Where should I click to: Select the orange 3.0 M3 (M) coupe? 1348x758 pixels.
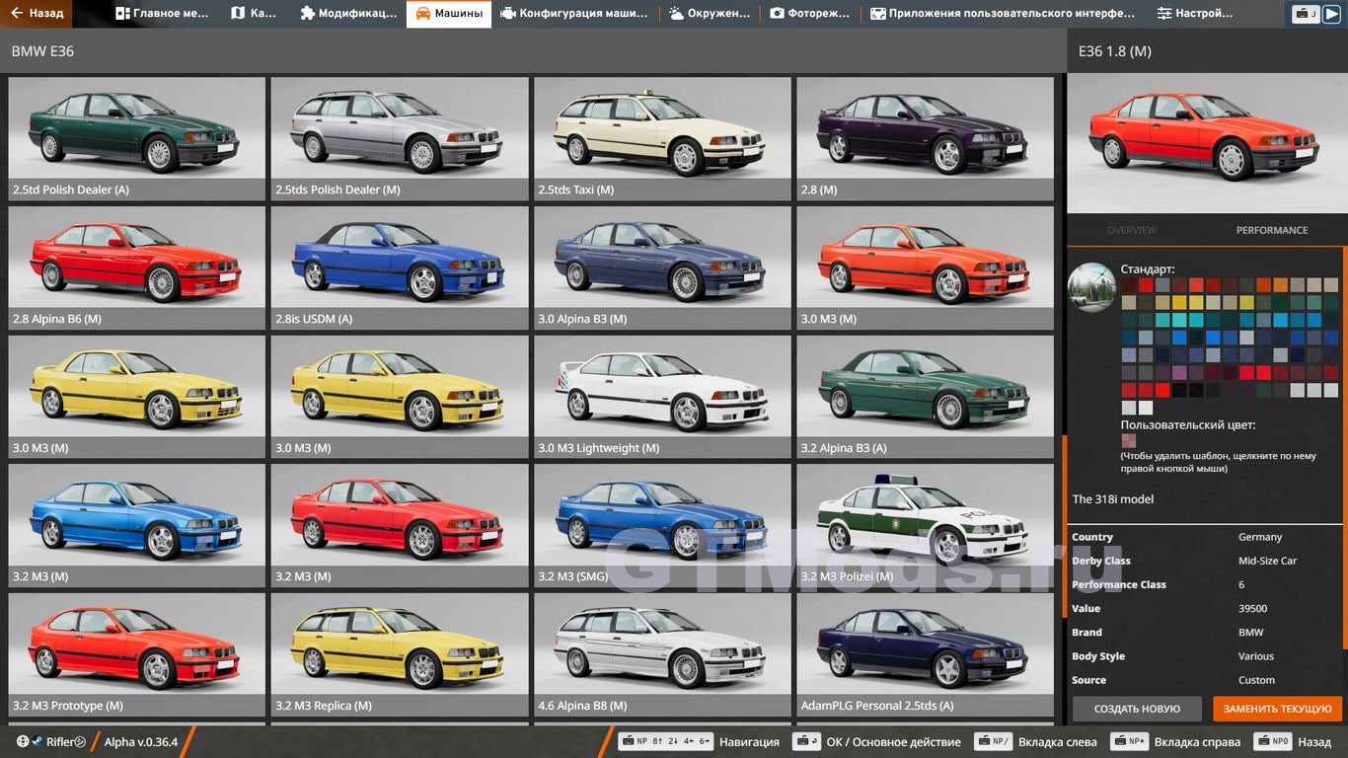pyautogui.click(x=925, y=267)
